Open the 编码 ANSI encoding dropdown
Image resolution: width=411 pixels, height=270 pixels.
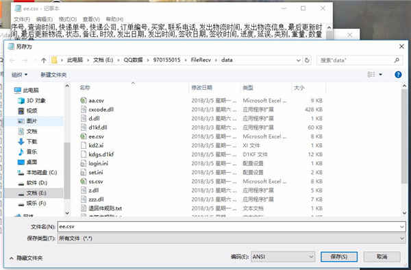click(x=282, y=256)
